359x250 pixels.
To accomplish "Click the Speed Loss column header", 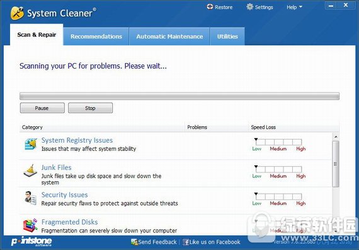I will point(293,127).
